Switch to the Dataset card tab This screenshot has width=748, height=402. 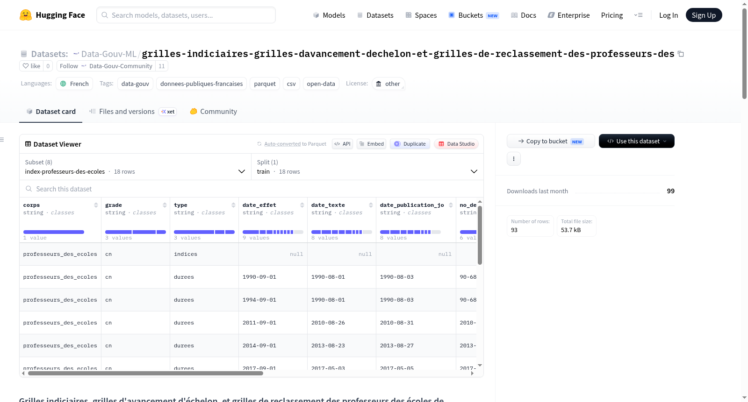51,111
